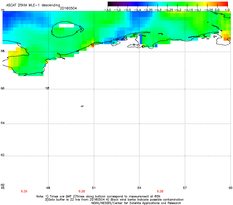
Task: Click the red 6:38 stamp between 54 and 57
Action: [x=160, y=191]
